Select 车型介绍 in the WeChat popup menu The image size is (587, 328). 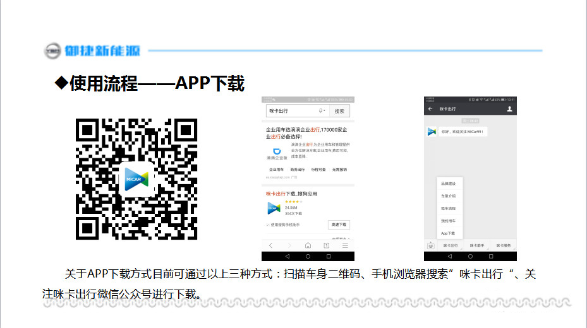[x=450, y=196]
